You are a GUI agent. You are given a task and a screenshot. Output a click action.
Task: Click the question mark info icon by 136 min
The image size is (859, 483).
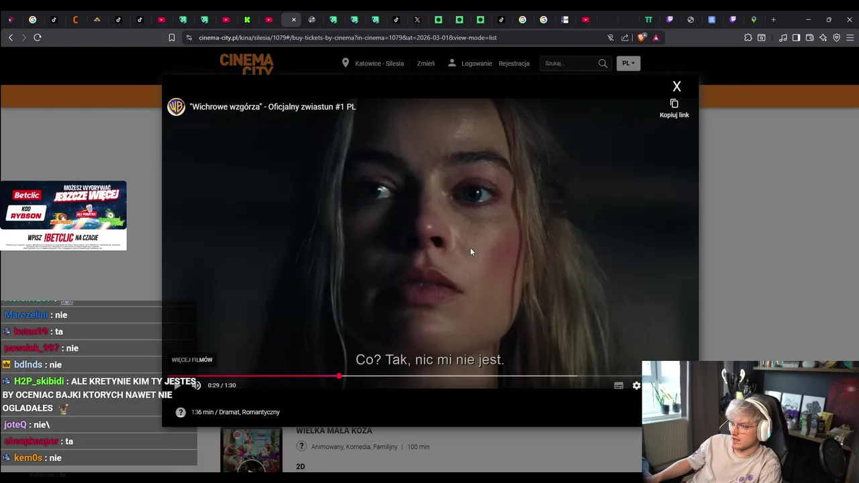point(181,413)
